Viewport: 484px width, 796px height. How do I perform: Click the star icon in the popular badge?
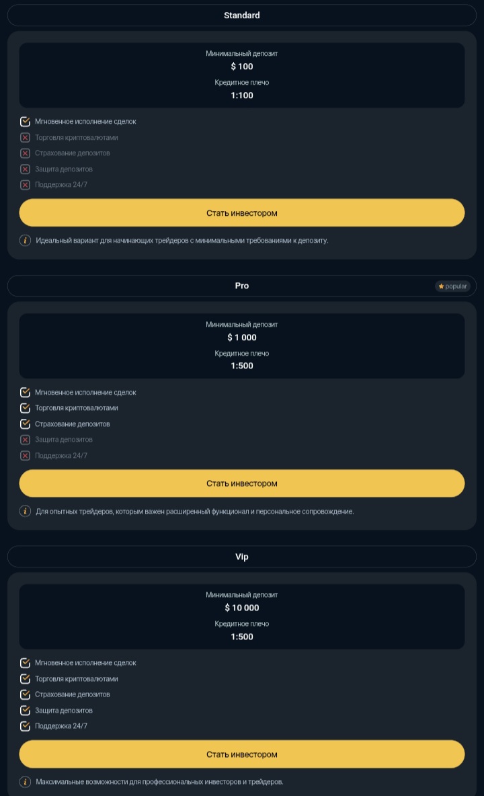441,286
